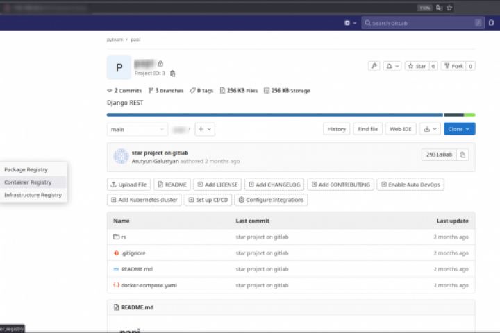
Task: Open the README button
Action: [x=172, y=185]
